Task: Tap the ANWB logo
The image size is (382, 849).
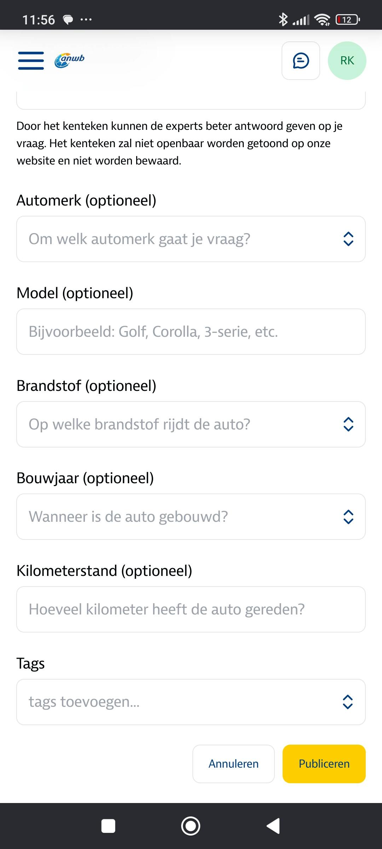Action: (70, 60)
